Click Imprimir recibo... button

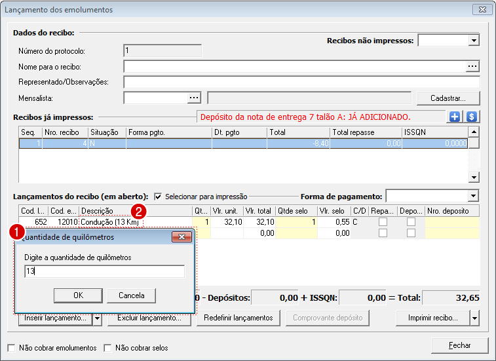pyautogui.click(x=432, y=318)
